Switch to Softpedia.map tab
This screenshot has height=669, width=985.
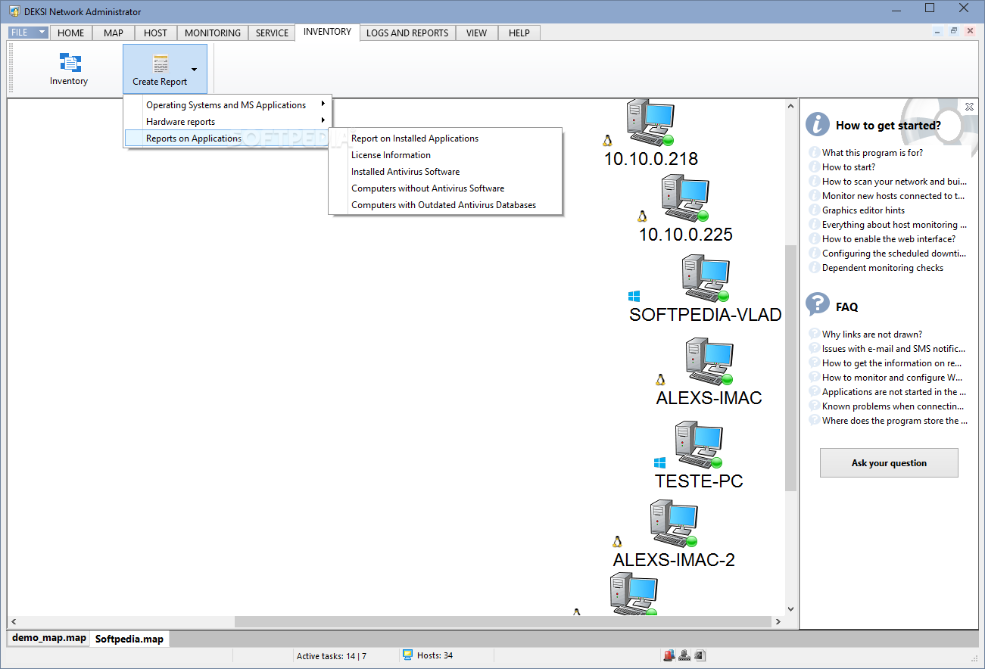click(x=129, y=639)
